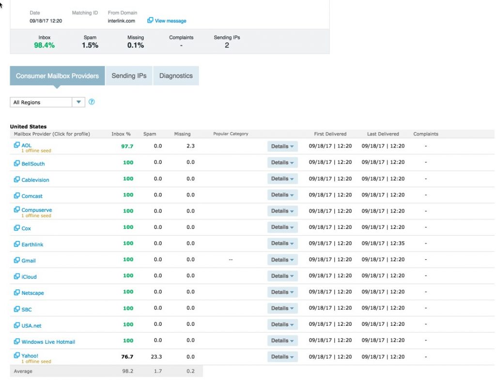Click the profile popup icon next to Gmail
This screenshot has height=386, width=496.
17,260
